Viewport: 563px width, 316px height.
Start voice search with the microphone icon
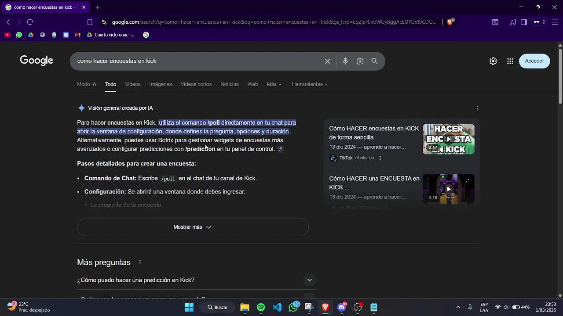[x=345, y=61]
